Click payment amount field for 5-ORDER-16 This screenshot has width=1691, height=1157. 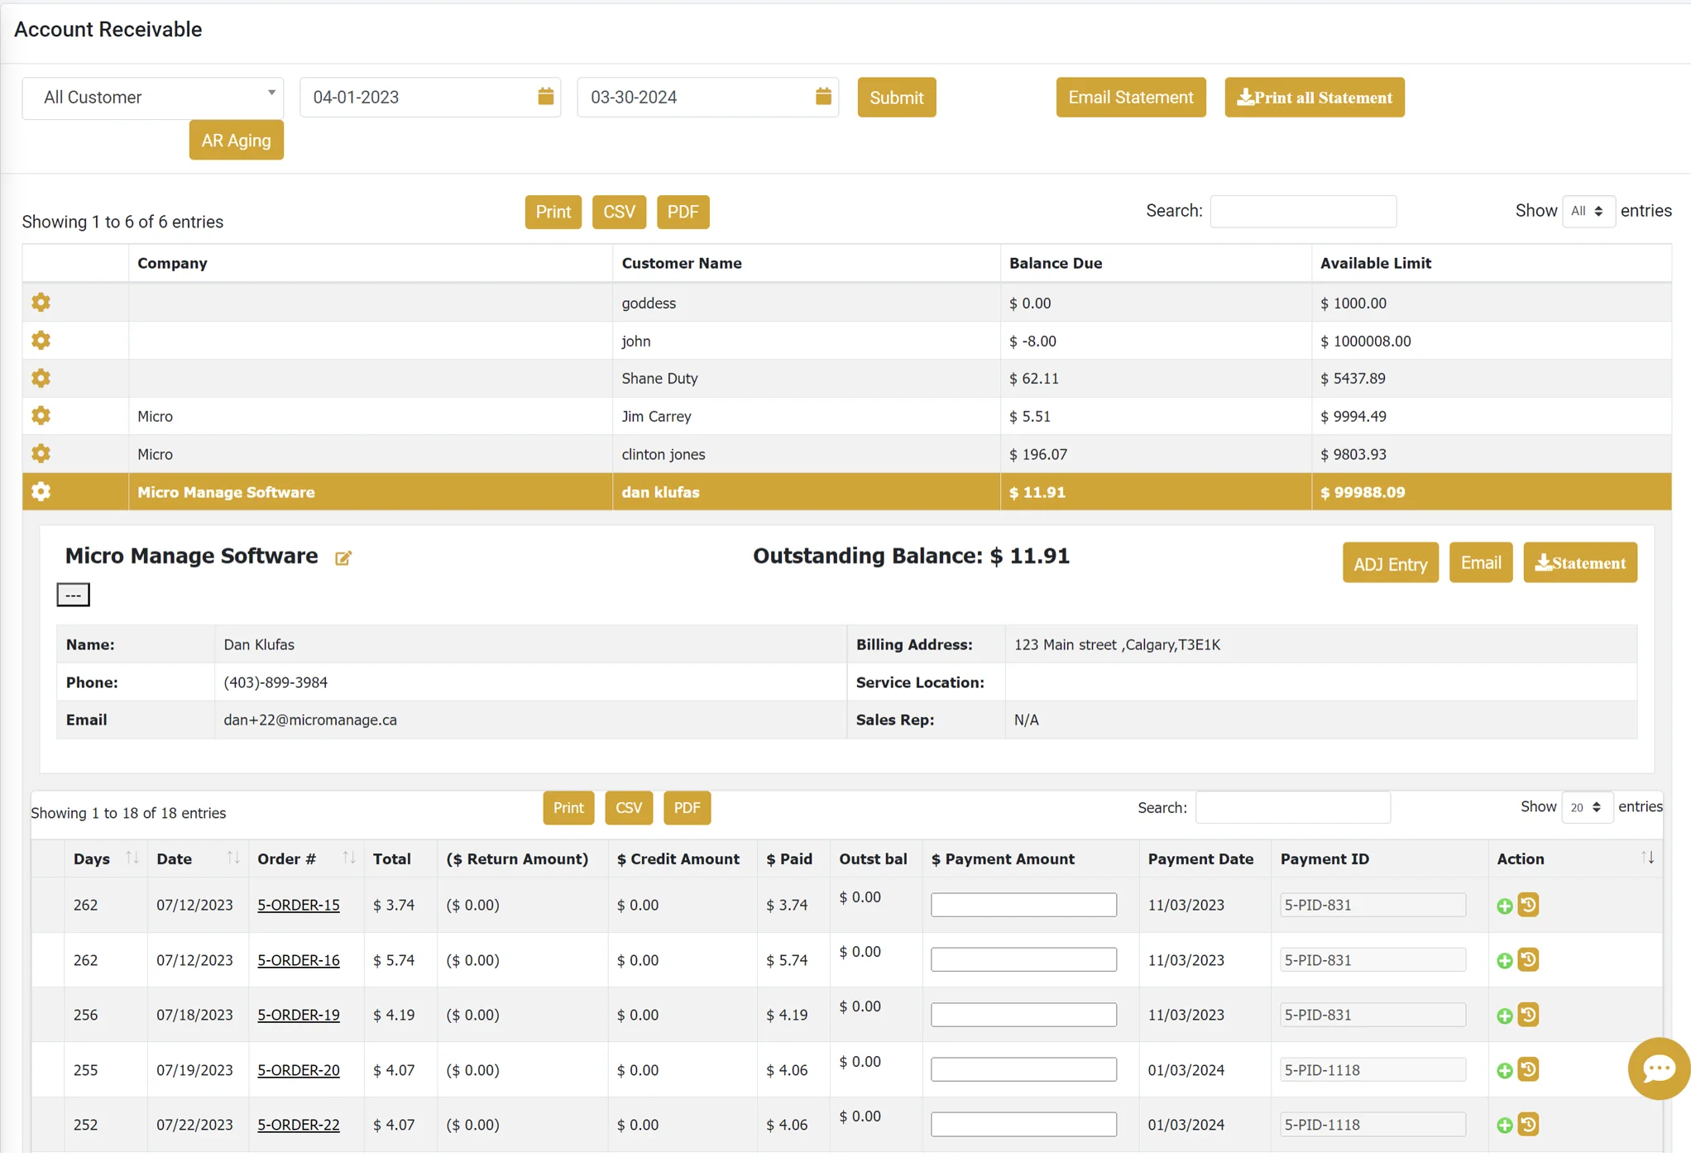pyautogui.click(x=1023, y=960)
